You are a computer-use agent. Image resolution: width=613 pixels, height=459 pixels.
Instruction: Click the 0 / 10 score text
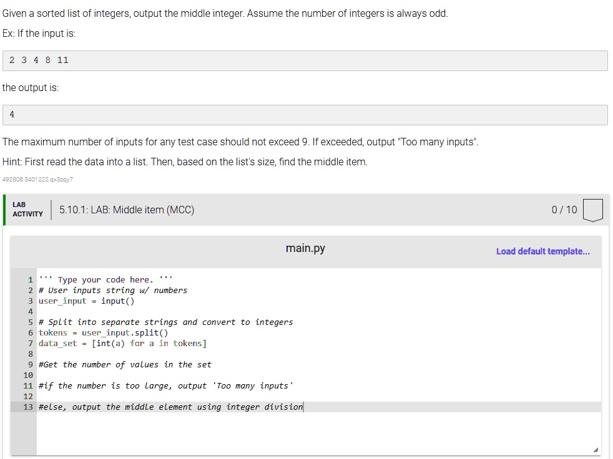click(564, 210)
